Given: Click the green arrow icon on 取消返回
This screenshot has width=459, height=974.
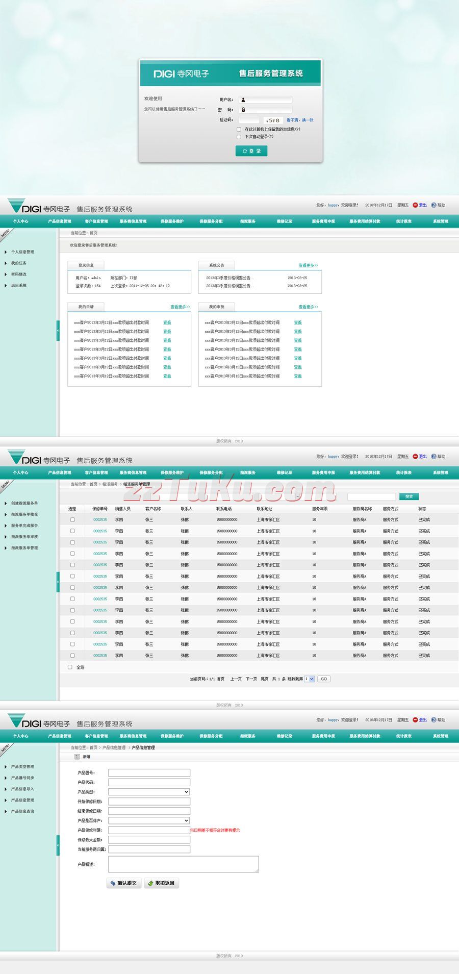Looking at the screenshot, I should (x=150, y=883).
